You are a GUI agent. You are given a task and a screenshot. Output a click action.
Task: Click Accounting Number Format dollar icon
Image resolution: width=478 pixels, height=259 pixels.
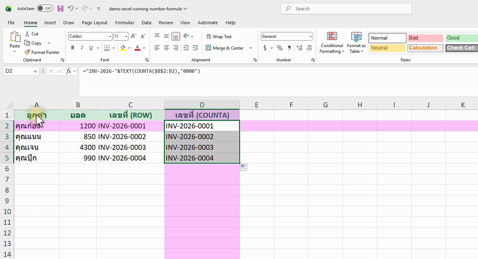[265, 48]
